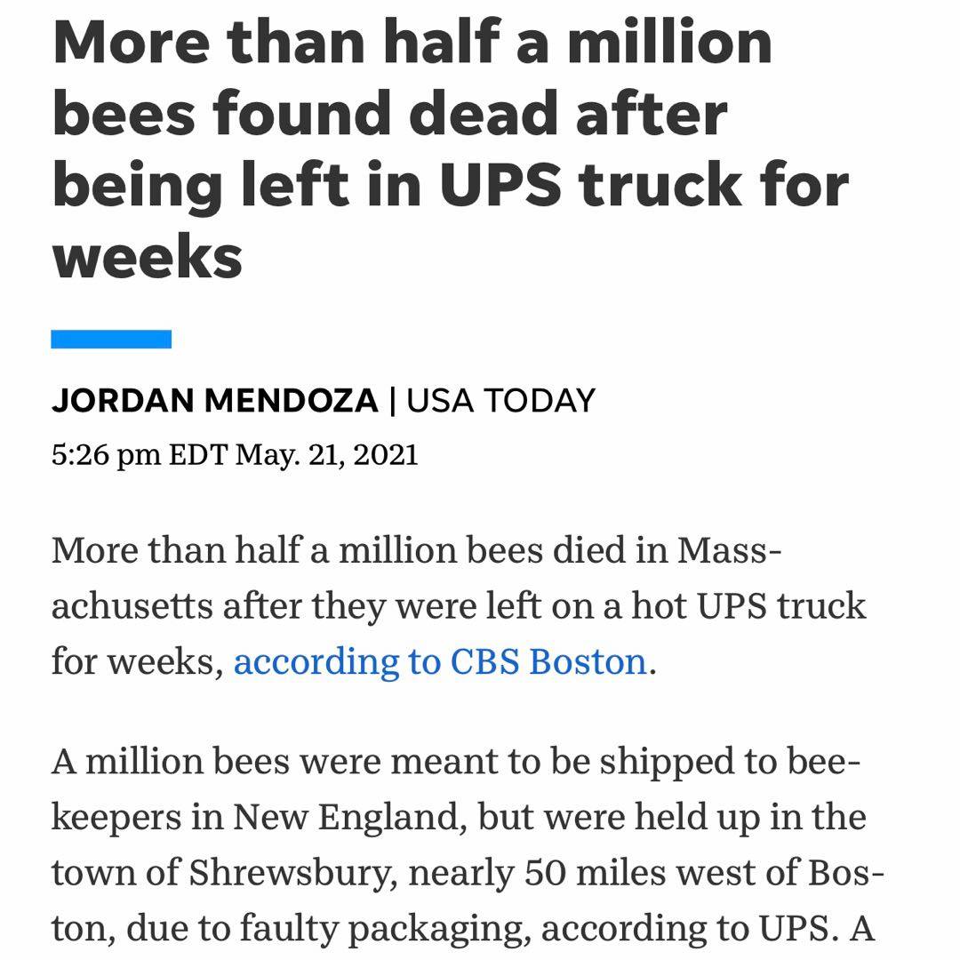Click the word "weeks" ending the headline

(x=148, y=256)
